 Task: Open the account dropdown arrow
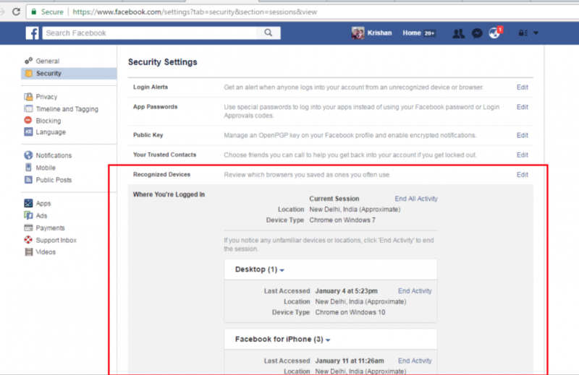point(536,33)
